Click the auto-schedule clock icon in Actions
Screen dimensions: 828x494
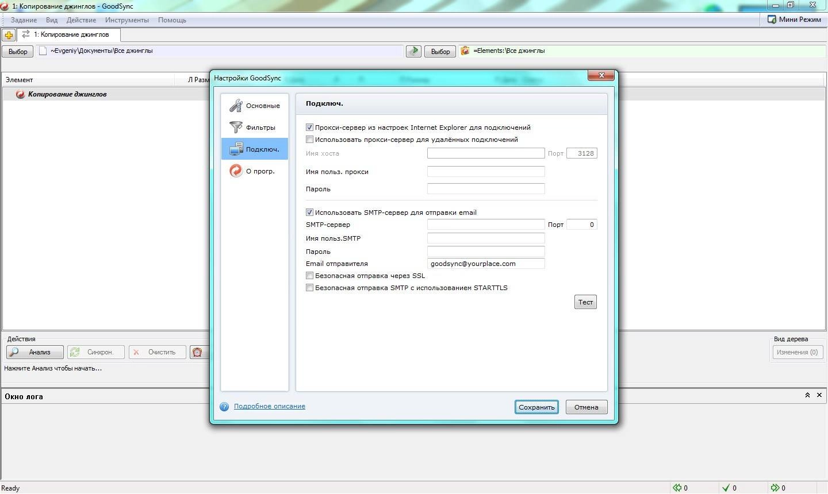tap(197, 352)
